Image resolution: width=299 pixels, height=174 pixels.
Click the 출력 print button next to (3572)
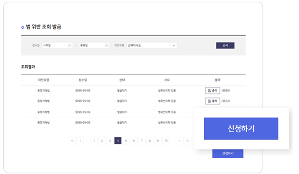(x=212, y=101)
